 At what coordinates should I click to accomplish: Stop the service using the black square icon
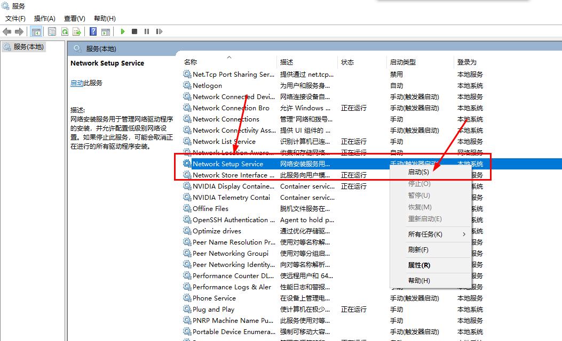pyautogui.click(x=135, y=31)
